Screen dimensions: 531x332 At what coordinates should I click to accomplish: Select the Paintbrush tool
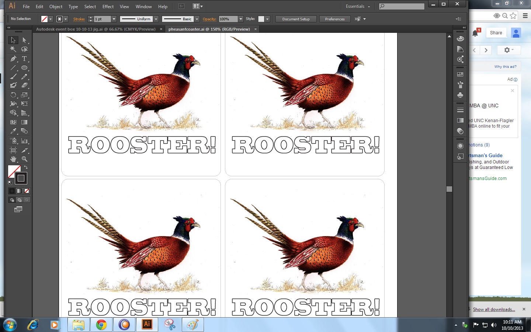(13, 77)
